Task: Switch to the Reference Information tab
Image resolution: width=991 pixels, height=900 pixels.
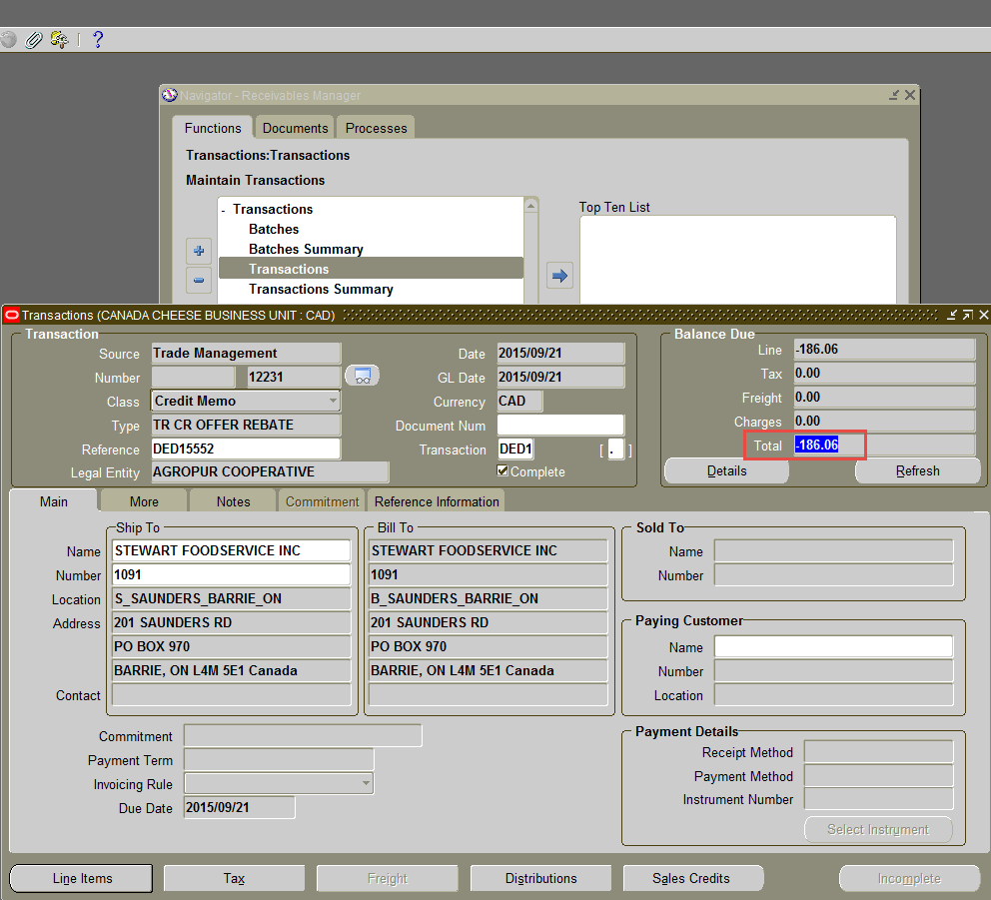Action: pyautogui.click(x=437, y=501)
